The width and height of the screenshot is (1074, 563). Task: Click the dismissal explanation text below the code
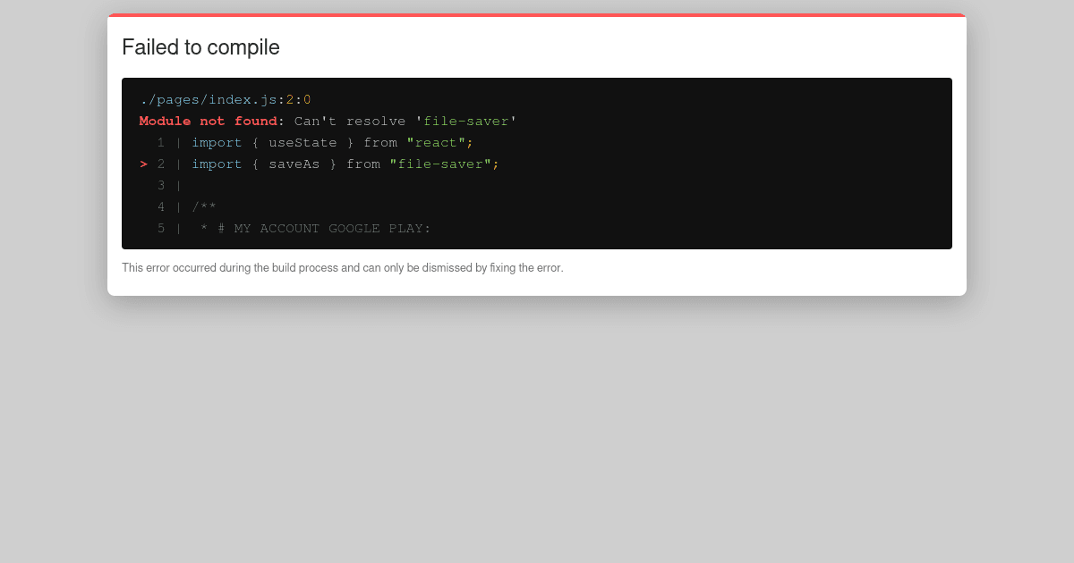343,267
